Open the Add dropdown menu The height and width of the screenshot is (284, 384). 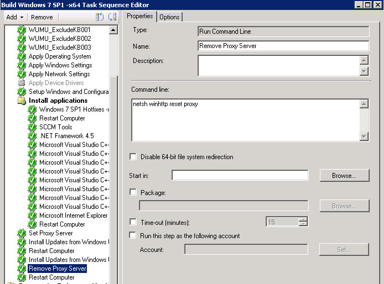14,17
